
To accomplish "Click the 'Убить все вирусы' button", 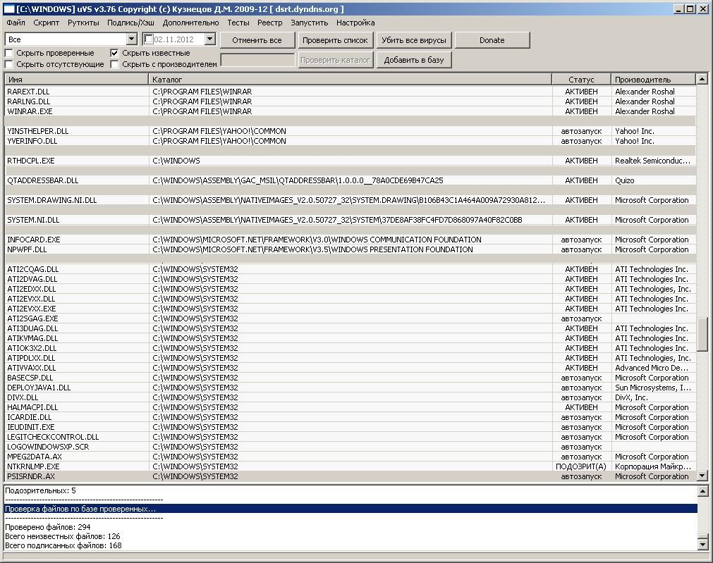I will [414, 40].
